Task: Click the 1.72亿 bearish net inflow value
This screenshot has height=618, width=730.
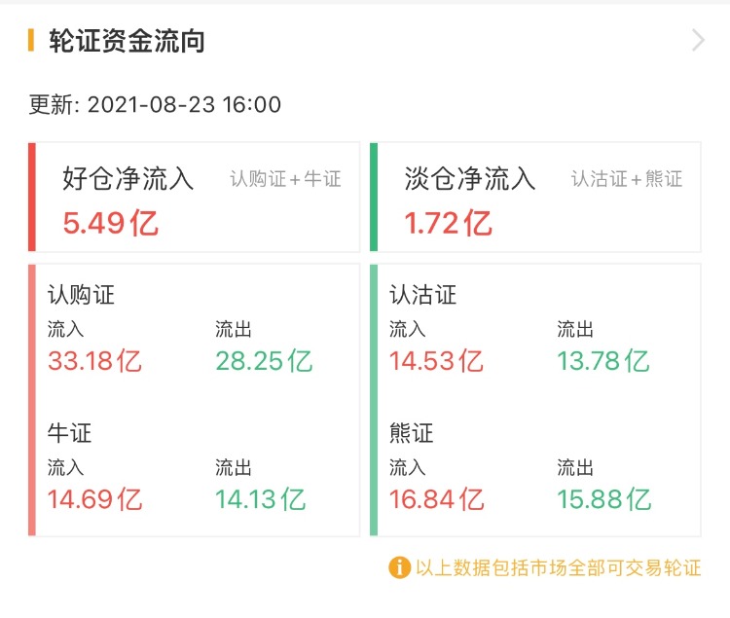Action: [449, 224]
